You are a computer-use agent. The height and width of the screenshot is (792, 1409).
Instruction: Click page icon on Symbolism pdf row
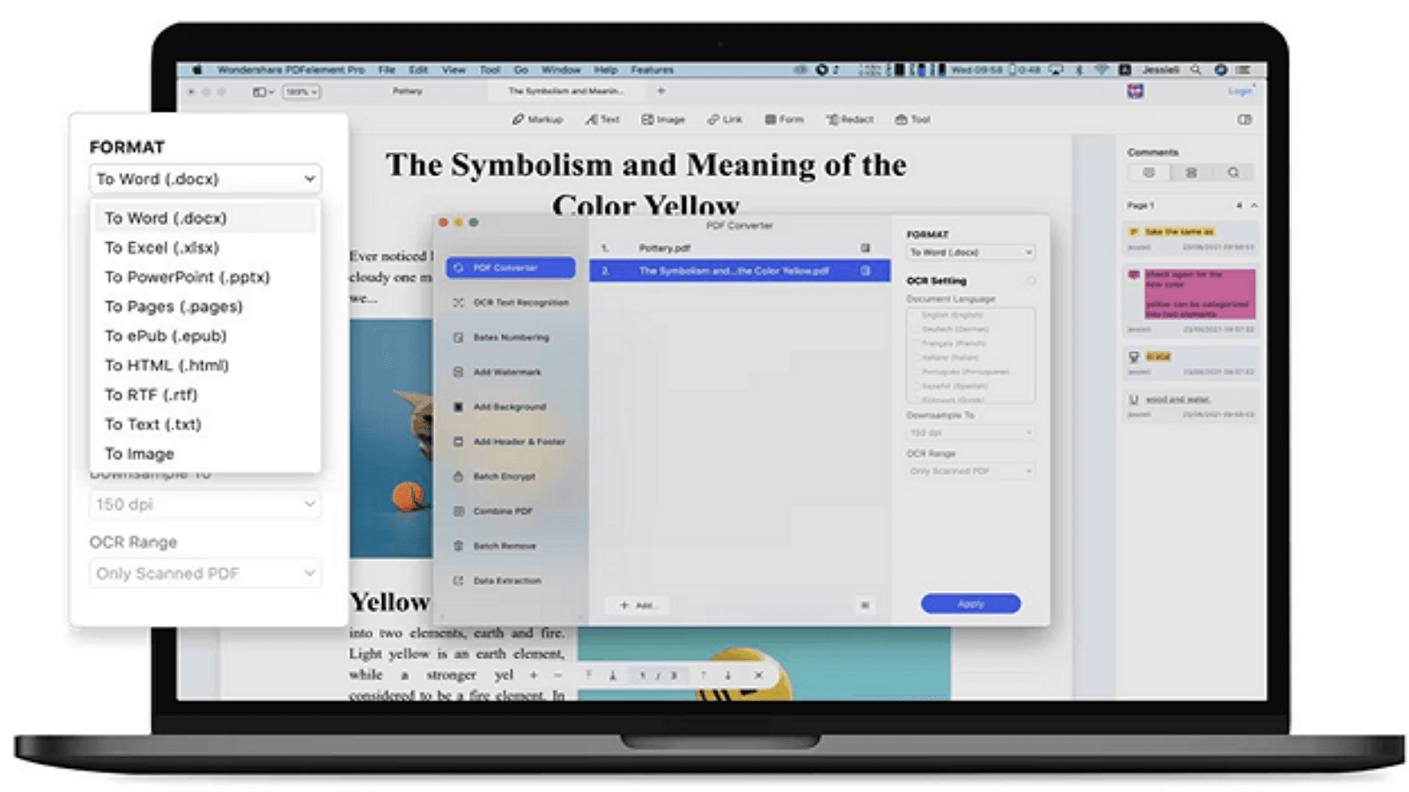pyautogui.click(x=866, y=271)
